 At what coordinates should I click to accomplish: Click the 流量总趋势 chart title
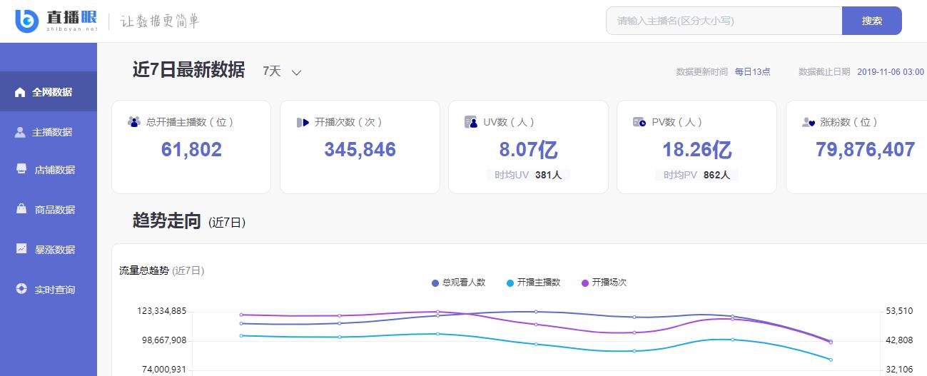click(x=144, y=270)
